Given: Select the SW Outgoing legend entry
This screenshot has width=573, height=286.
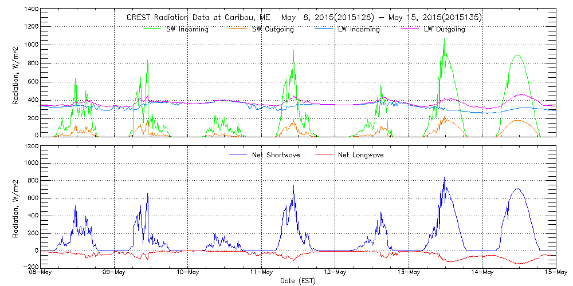Looking at the screenshot, I should pyautogui.click(x=273, y=29).
